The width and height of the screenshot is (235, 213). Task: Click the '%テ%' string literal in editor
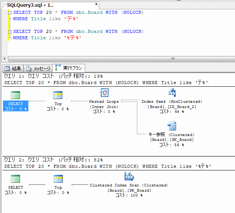click(x=72, y=38)
